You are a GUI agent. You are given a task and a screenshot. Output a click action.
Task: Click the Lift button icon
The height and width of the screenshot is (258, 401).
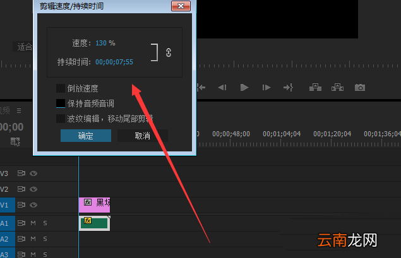click(x=315, y=87)
